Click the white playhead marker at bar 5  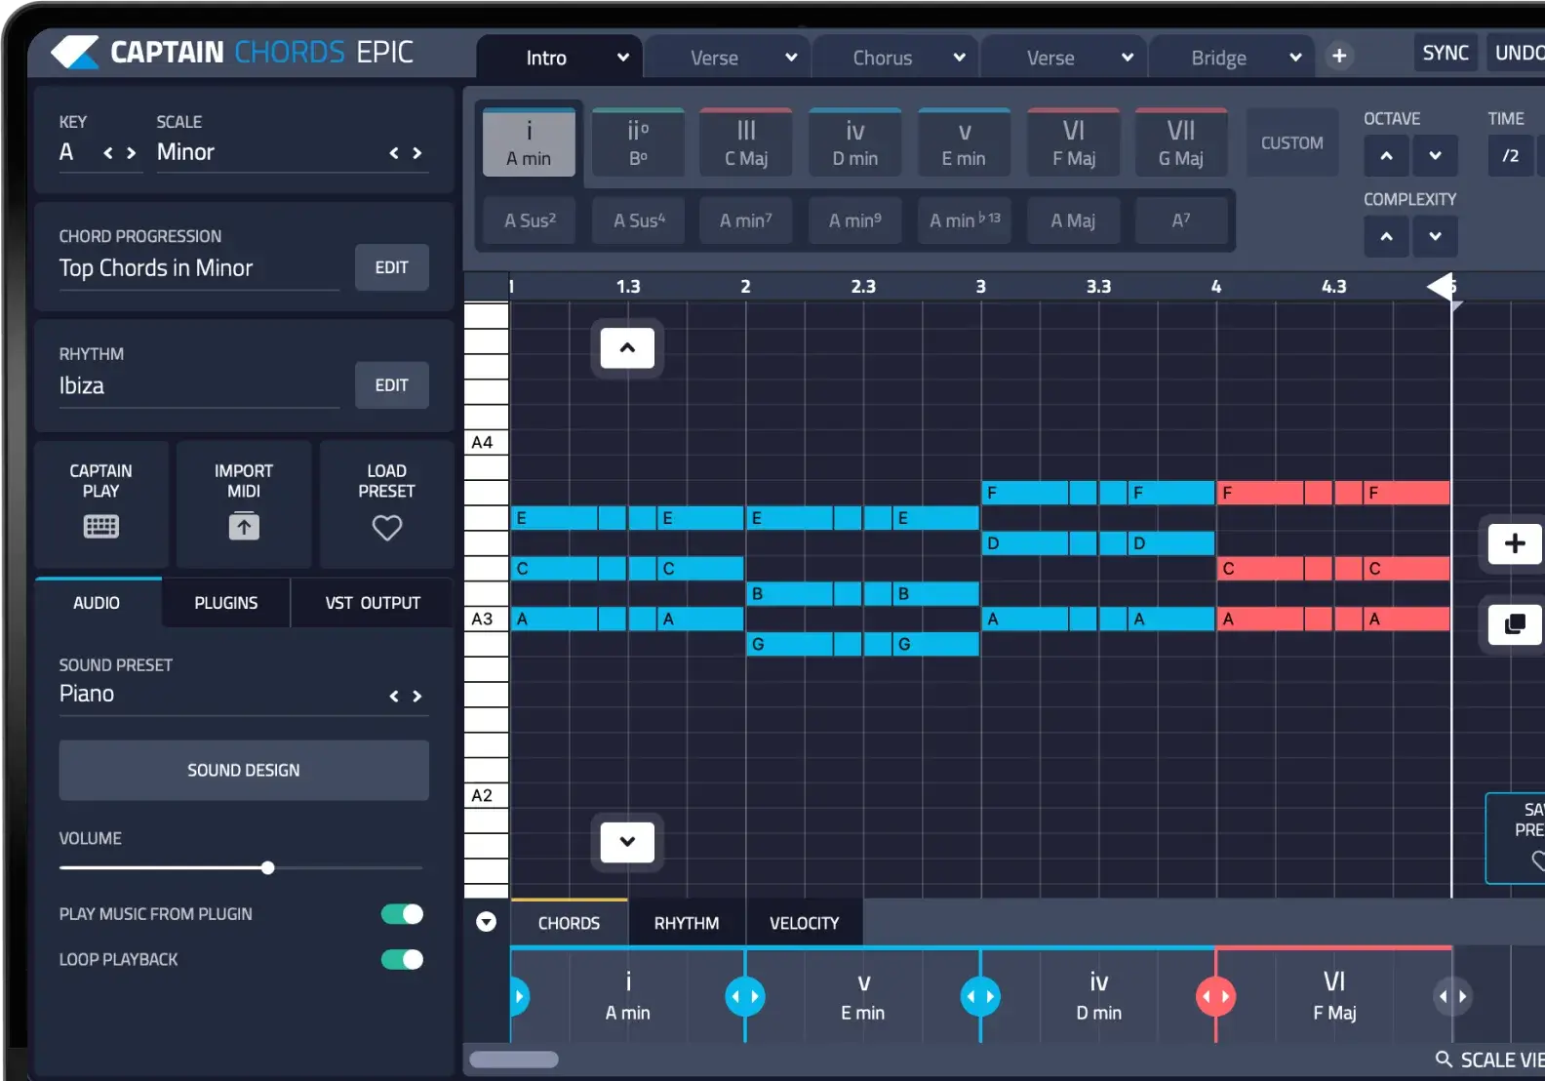[x=1441, y=287]
